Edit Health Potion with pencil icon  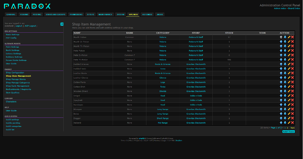pos(289,37)
